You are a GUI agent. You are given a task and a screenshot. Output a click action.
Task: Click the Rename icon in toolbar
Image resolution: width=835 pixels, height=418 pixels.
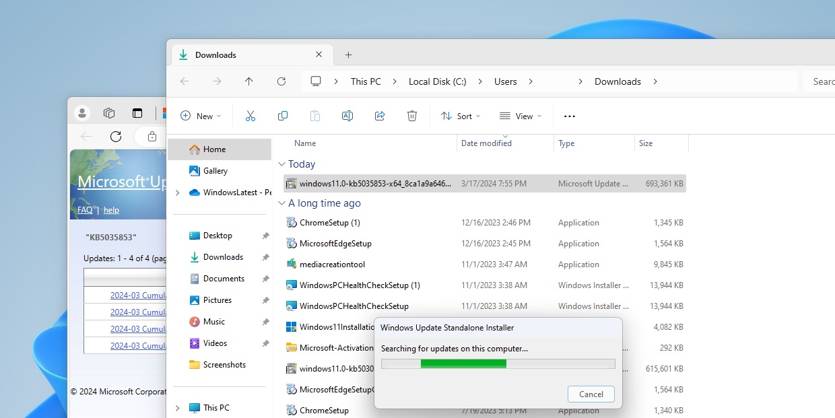347,116
